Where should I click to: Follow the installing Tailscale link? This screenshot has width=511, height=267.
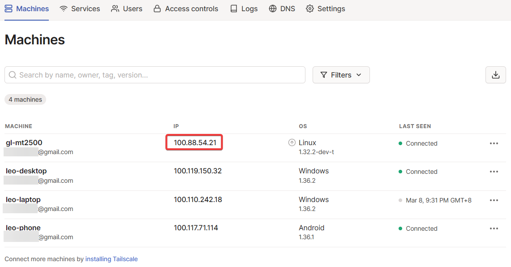(x=112, y=259)
